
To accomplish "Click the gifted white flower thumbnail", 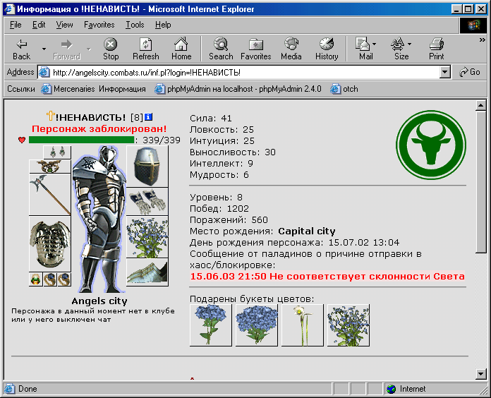I will tap(302, 325).
